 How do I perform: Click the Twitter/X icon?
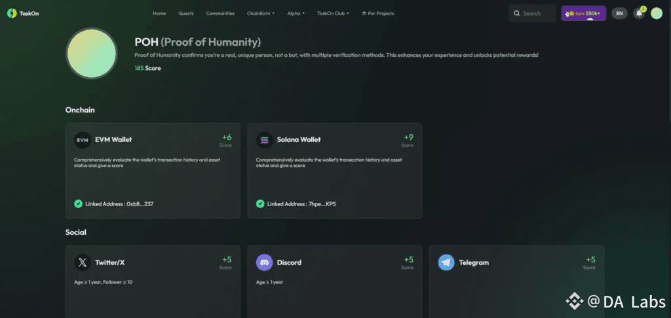click(83, 262)
